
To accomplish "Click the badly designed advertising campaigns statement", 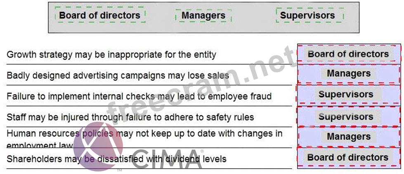I will 118,75.
